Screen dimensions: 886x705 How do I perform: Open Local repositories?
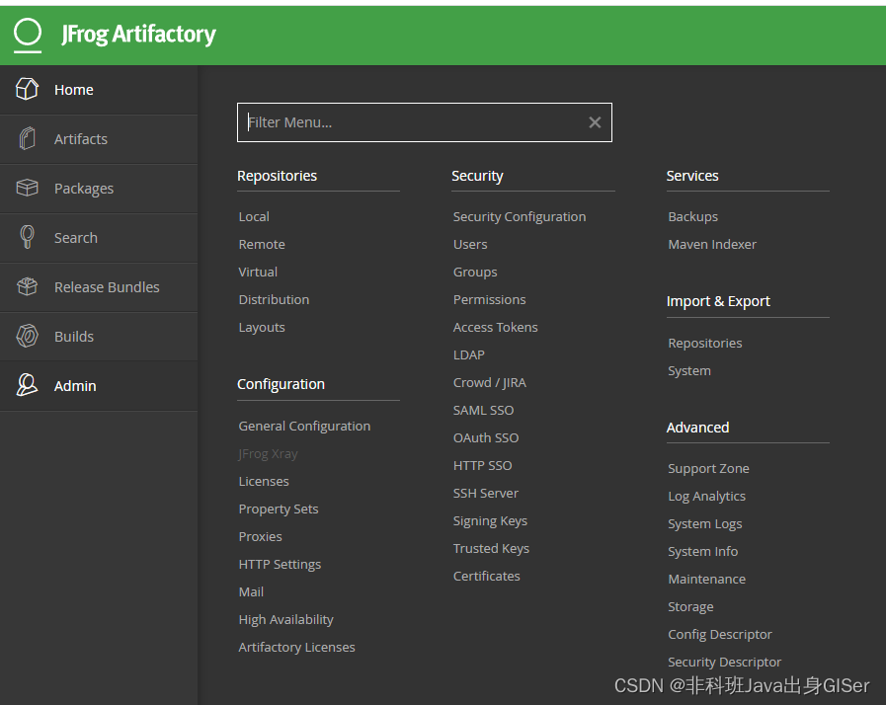[x=254, y=217]
